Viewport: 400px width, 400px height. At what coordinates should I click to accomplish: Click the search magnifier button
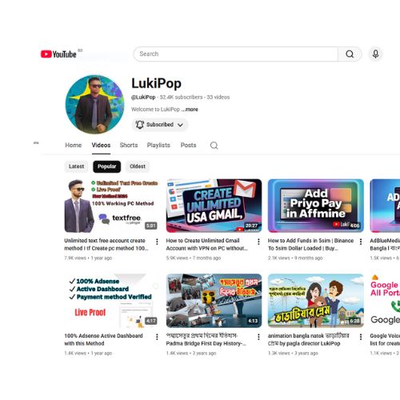pos(350,54)
